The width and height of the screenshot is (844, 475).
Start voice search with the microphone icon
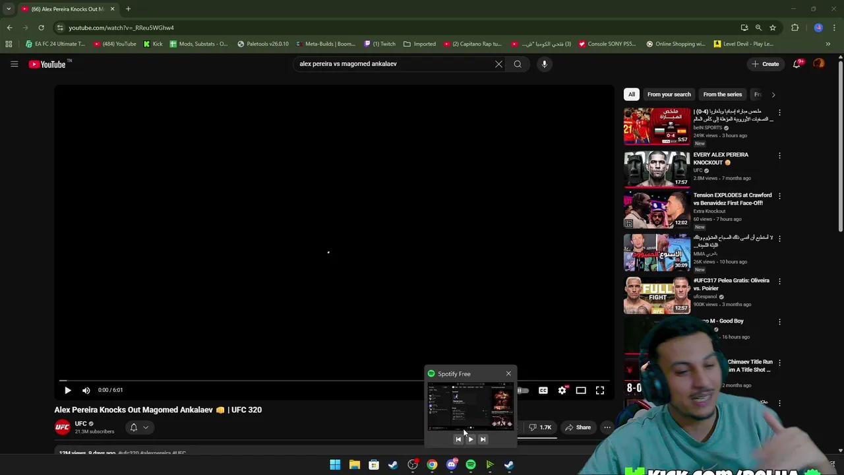[x=544, y=64]
